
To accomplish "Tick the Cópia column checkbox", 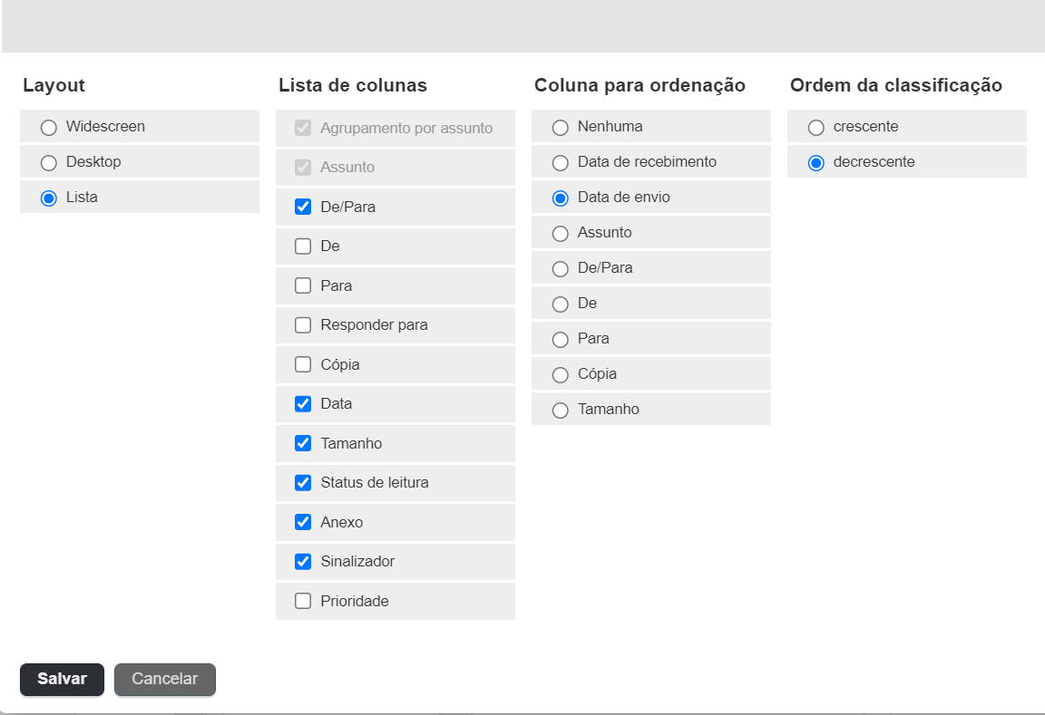I will [x=303, y=364].
